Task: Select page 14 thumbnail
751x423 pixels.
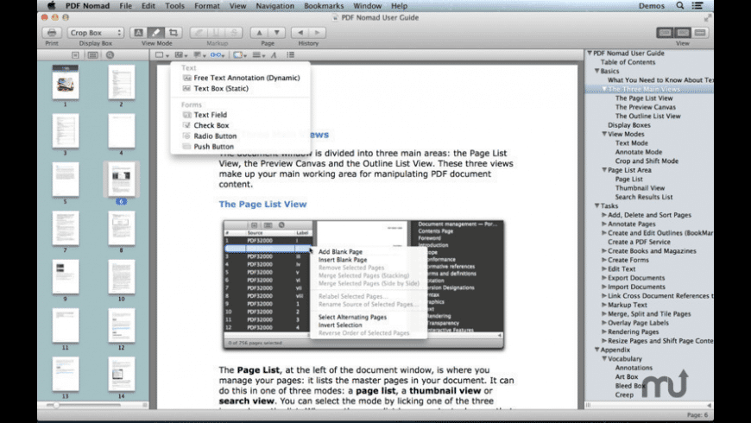Action: [121, 374]
